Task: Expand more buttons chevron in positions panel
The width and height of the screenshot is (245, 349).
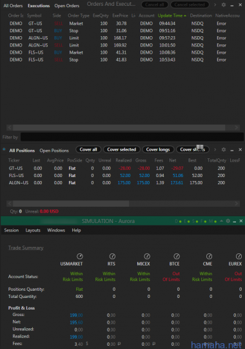Action: pyautogui.click(x=215, y=149)
